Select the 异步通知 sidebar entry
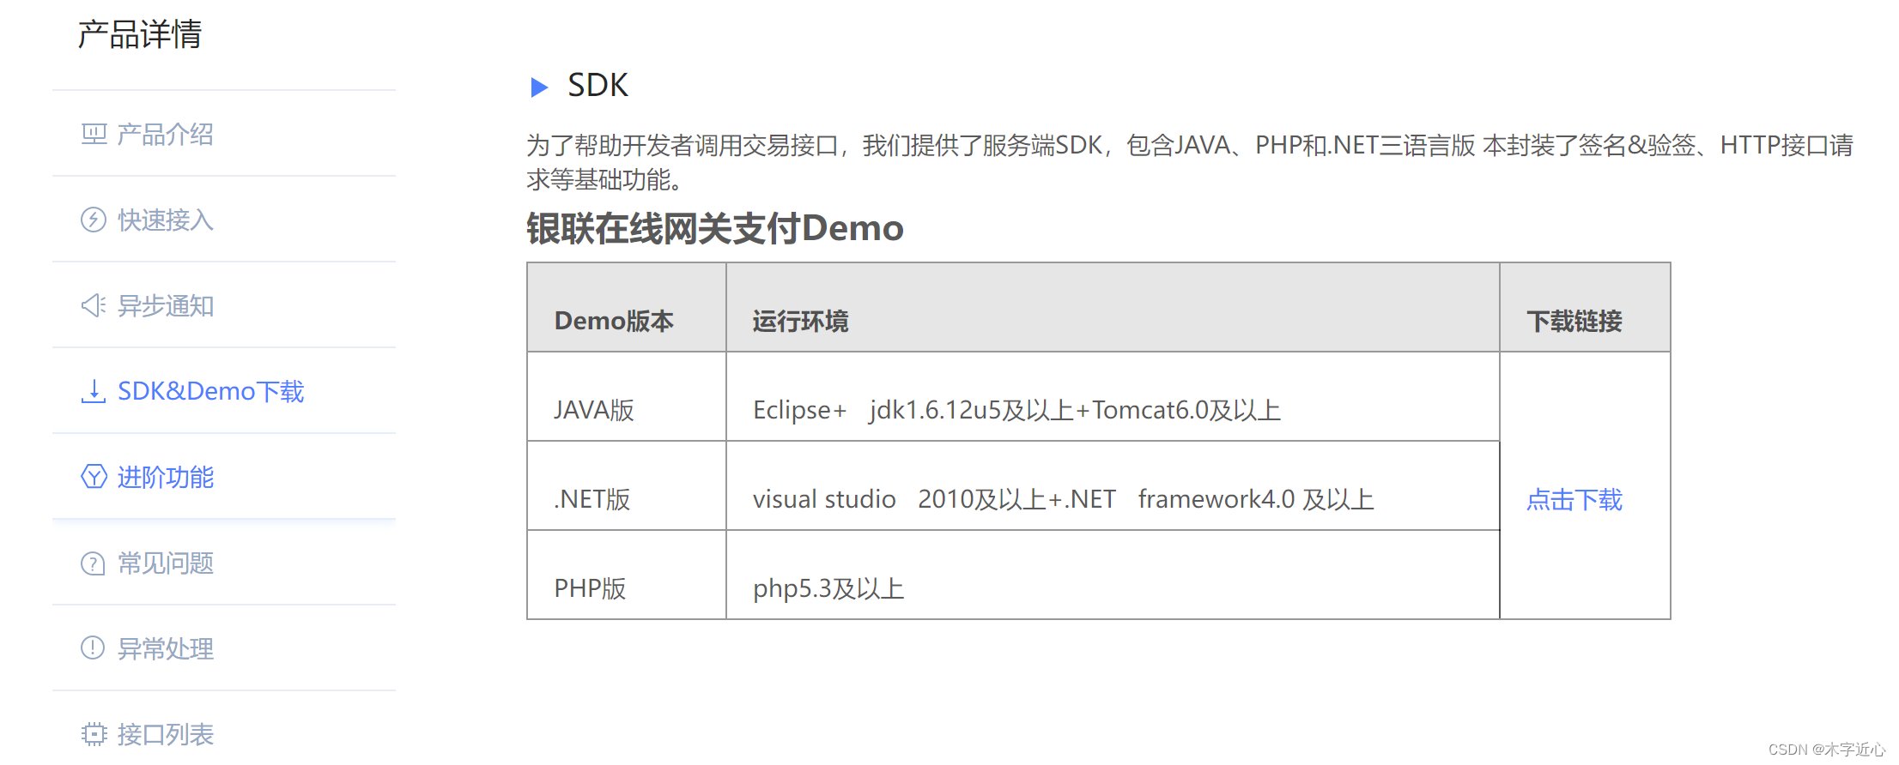Screen dimensions: 1899x765 tap(166, 306)
